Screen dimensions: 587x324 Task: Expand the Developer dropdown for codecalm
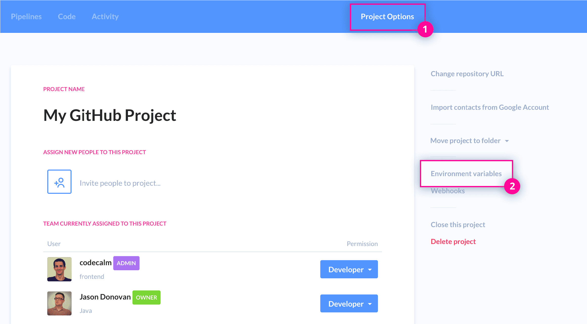pos(349,269)
